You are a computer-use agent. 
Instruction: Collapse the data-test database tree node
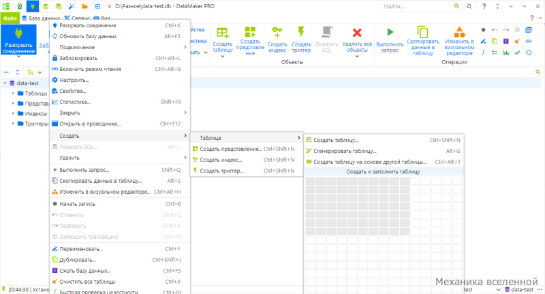(x=5, y=83)
